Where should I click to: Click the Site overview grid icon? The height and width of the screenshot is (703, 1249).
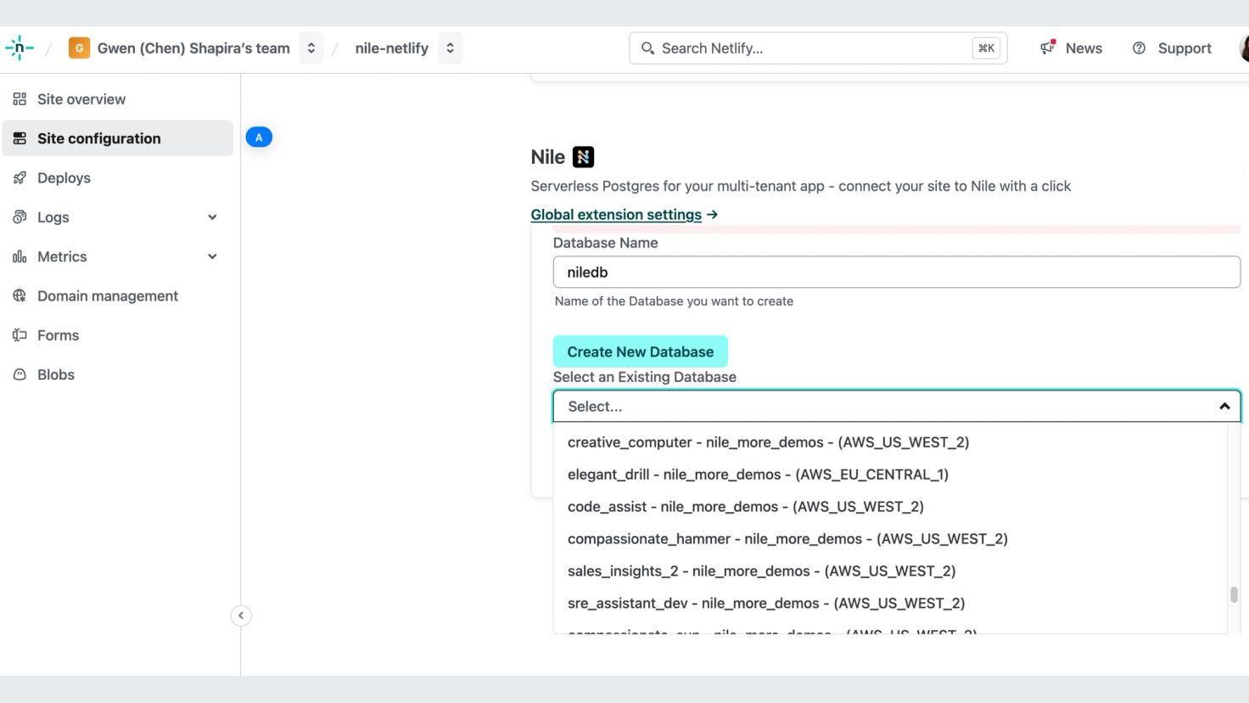pos(20,99)
